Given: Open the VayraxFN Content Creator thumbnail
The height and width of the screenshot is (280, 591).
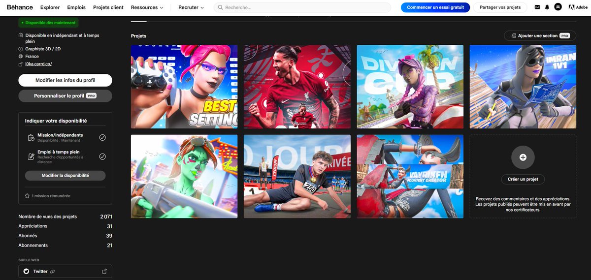Looking at the screenshot, I should tap(410, 176).
